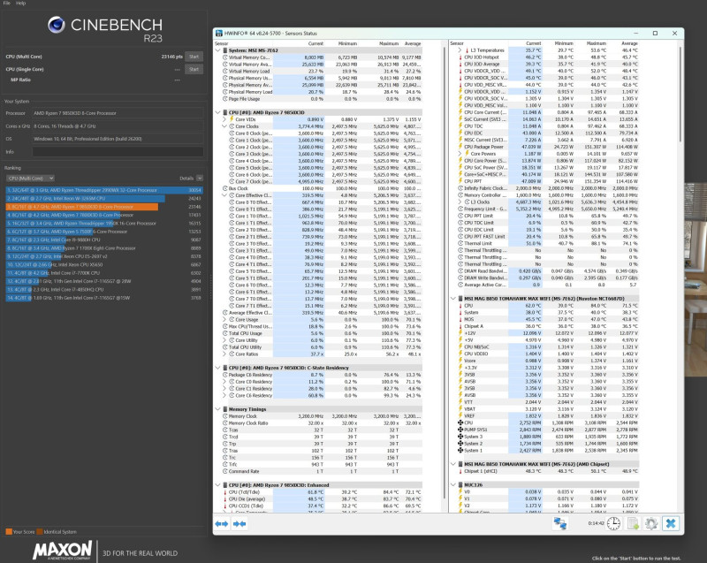707x563 pixels.
Task: Click the Cinebench logo sphere icon
Action: pyautogui.click(x=57, y=25)
